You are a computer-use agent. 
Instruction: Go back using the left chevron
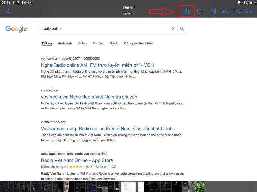(x=8, y=11)
